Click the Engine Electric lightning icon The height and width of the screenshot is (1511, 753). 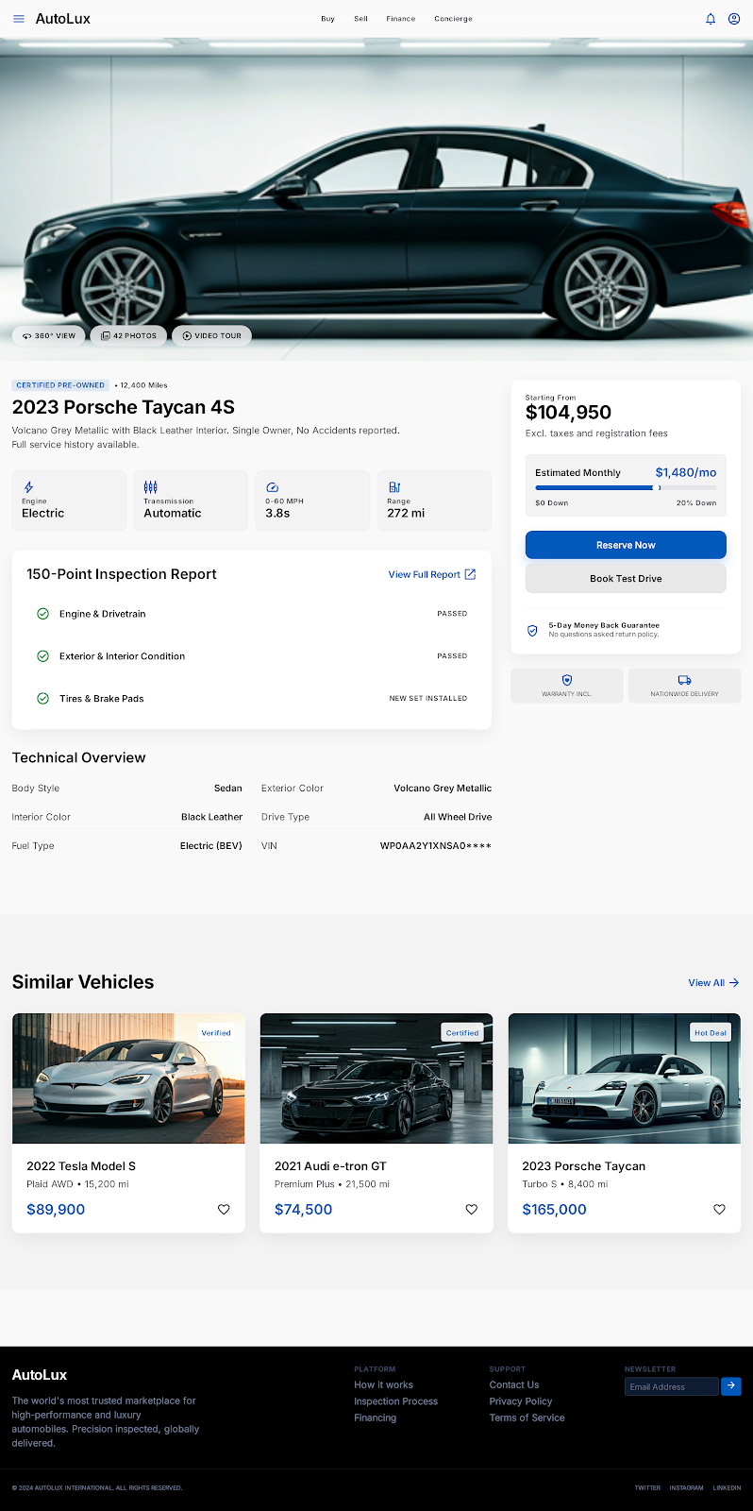click(x=28, y=487)
